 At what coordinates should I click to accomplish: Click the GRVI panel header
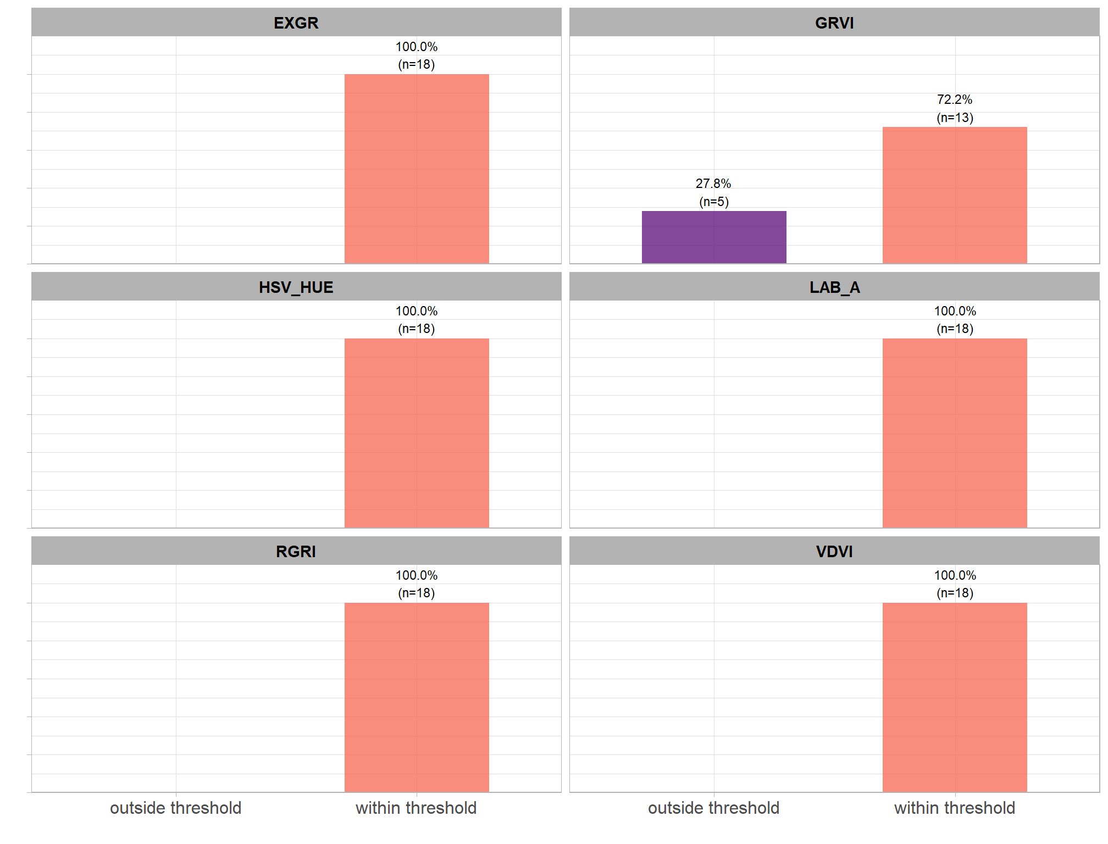click(x=834, y=23)
